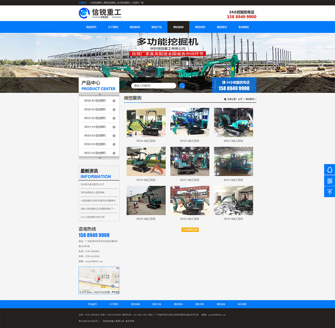The width and height of the screenshot is (335, 328).
Task: Open middle-row excavator with orange grapple thumbnail
Action: 146,161
